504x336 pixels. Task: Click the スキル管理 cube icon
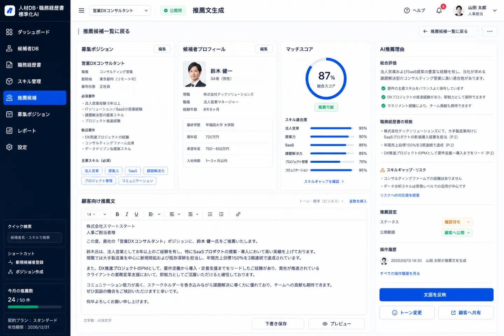click(9, 81)
